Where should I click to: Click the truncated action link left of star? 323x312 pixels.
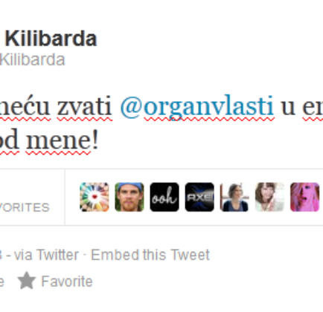[x=2, y=282]
